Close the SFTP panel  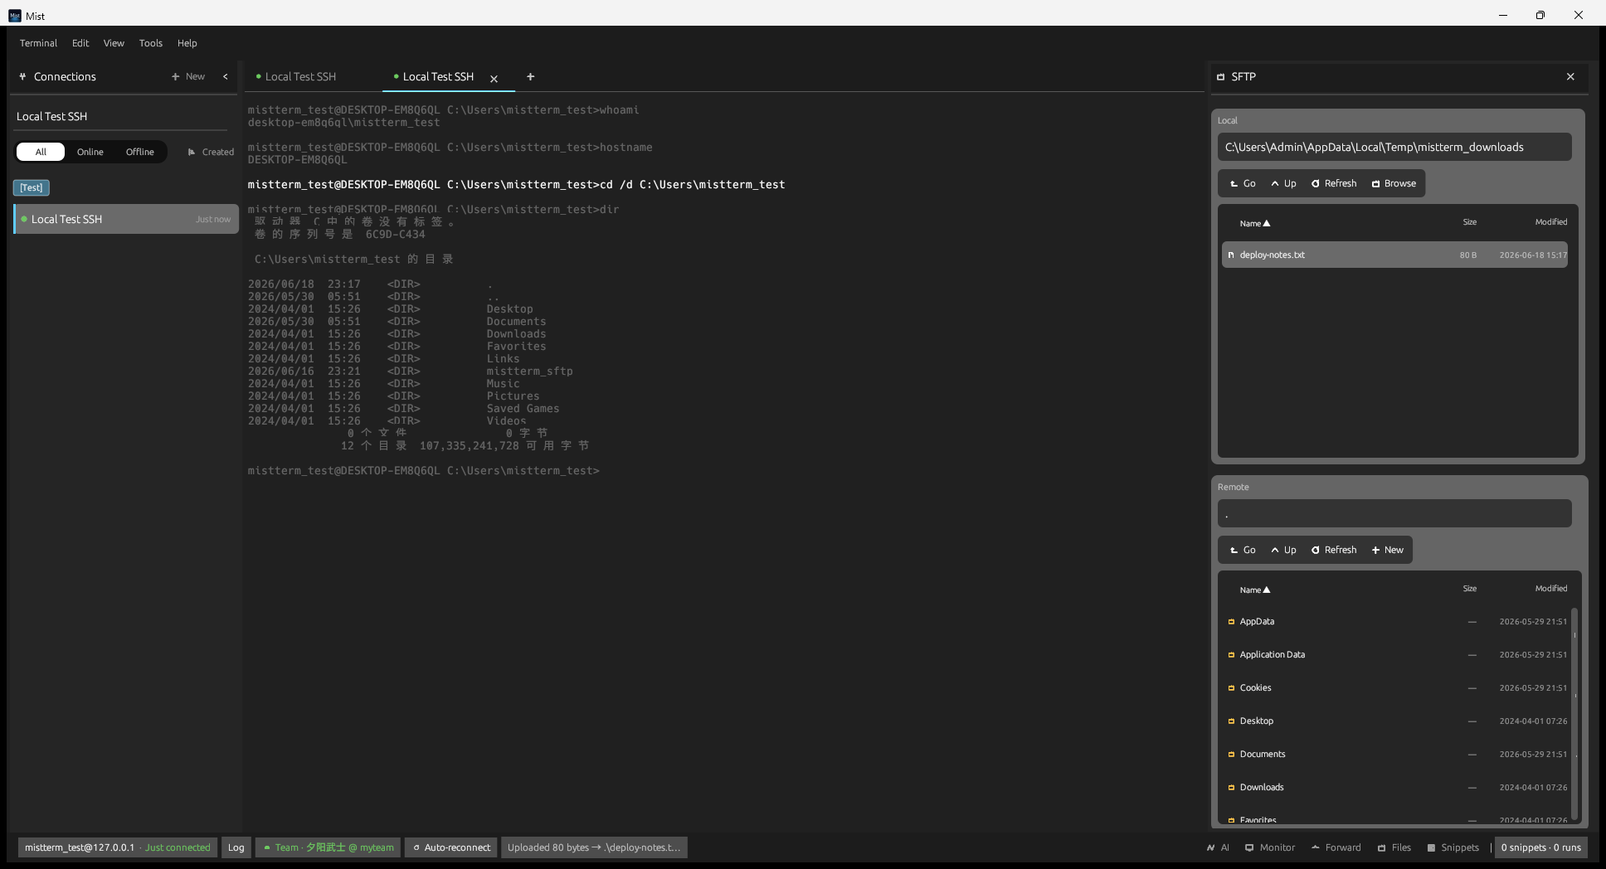tap(1570, 76)
